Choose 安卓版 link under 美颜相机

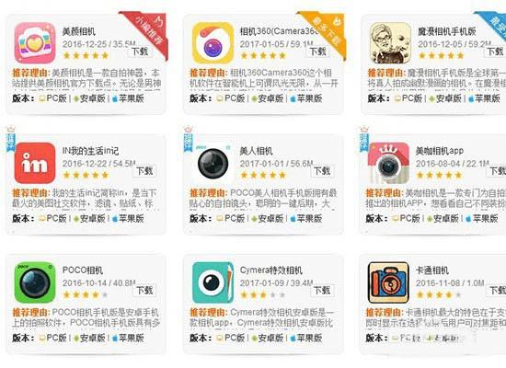(89, 98)
